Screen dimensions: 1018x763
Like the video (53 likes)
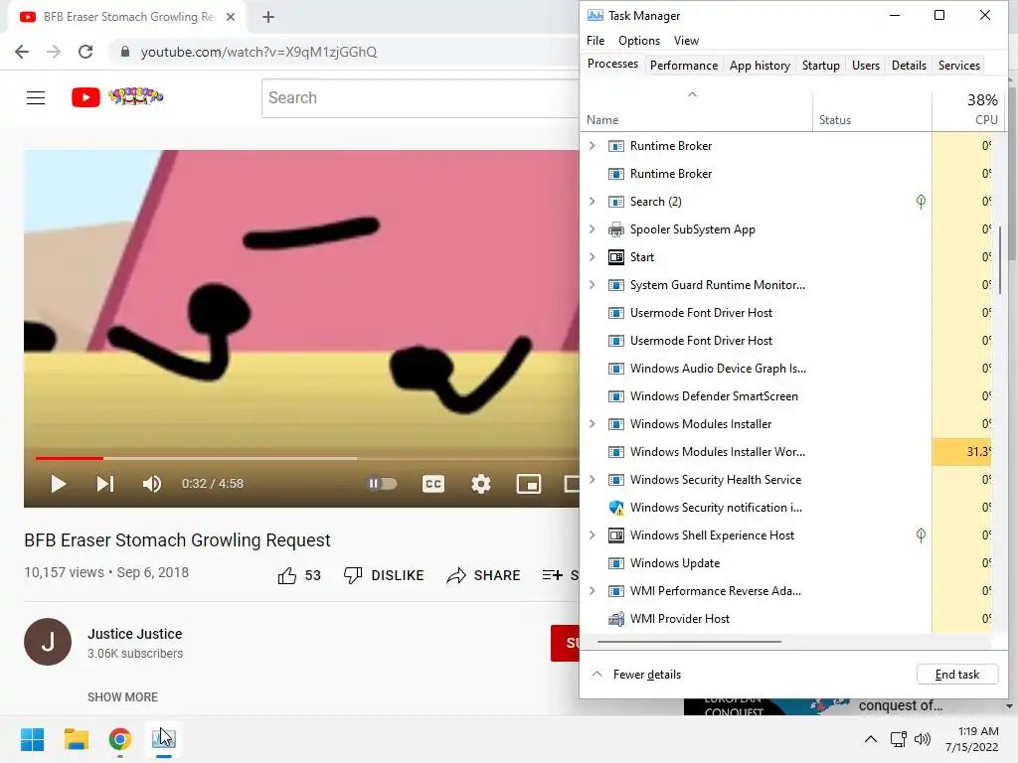click(x=299, y=575)
